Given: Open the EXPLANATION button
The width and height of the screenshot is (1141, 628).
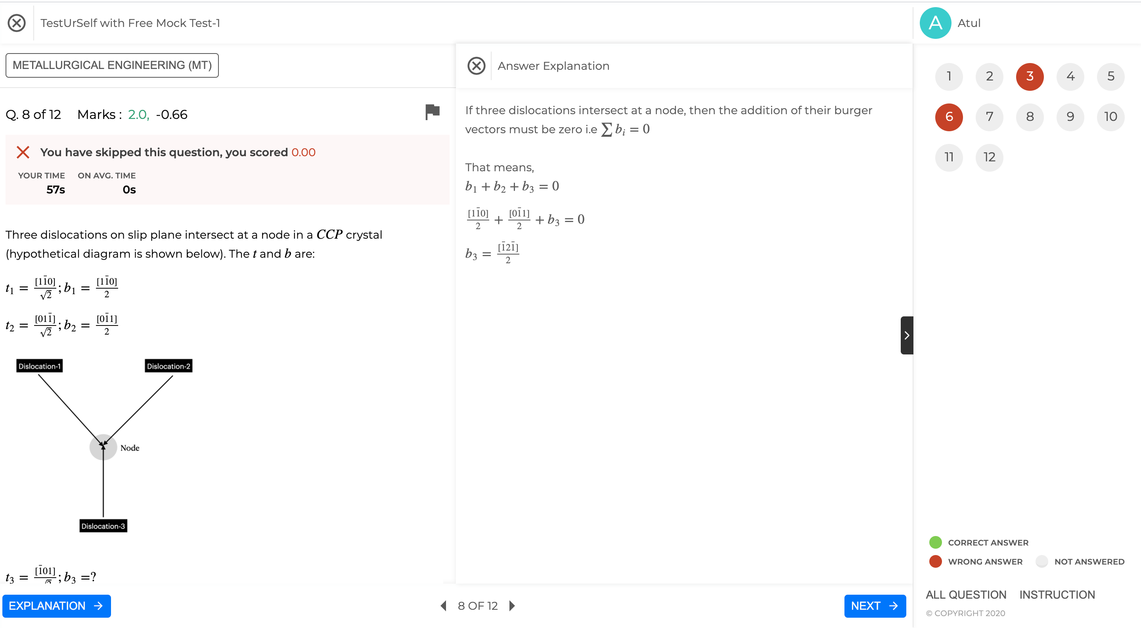Looking at the screenshot, I should [x=56, y=605].
